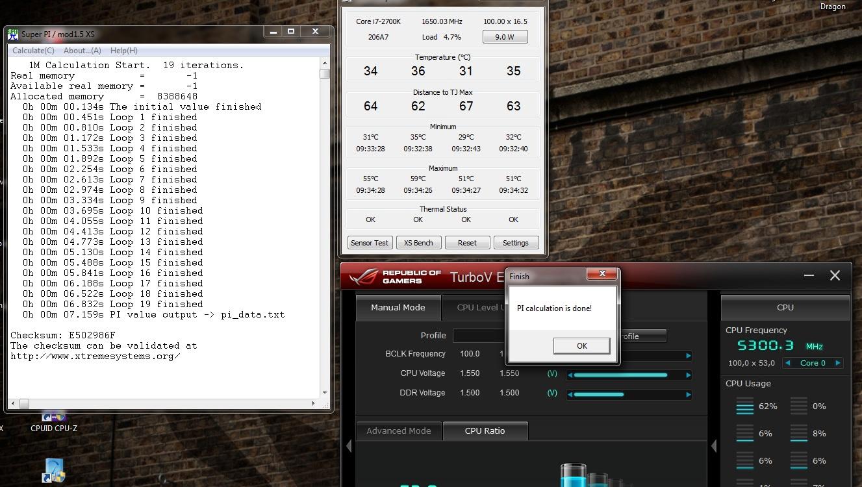This screenshot has height=487, width=862.
Task: Click the 'Allocated memory = 8388648' line
Action: (x=104, y=96)
